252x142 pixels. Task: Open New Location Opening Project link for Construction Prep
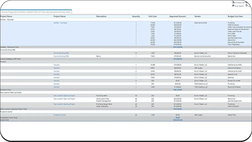coord(64,99)
